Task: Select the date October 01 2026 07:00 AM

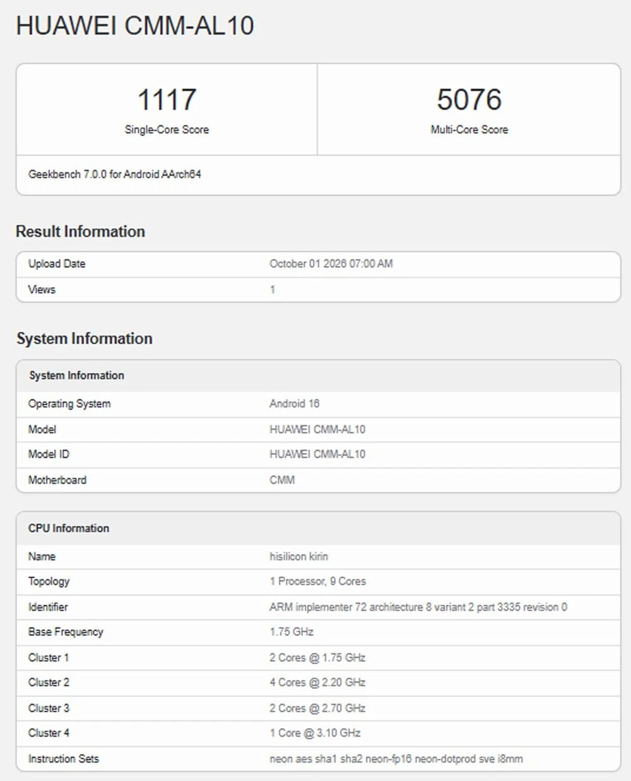Action: pos(331,264)
